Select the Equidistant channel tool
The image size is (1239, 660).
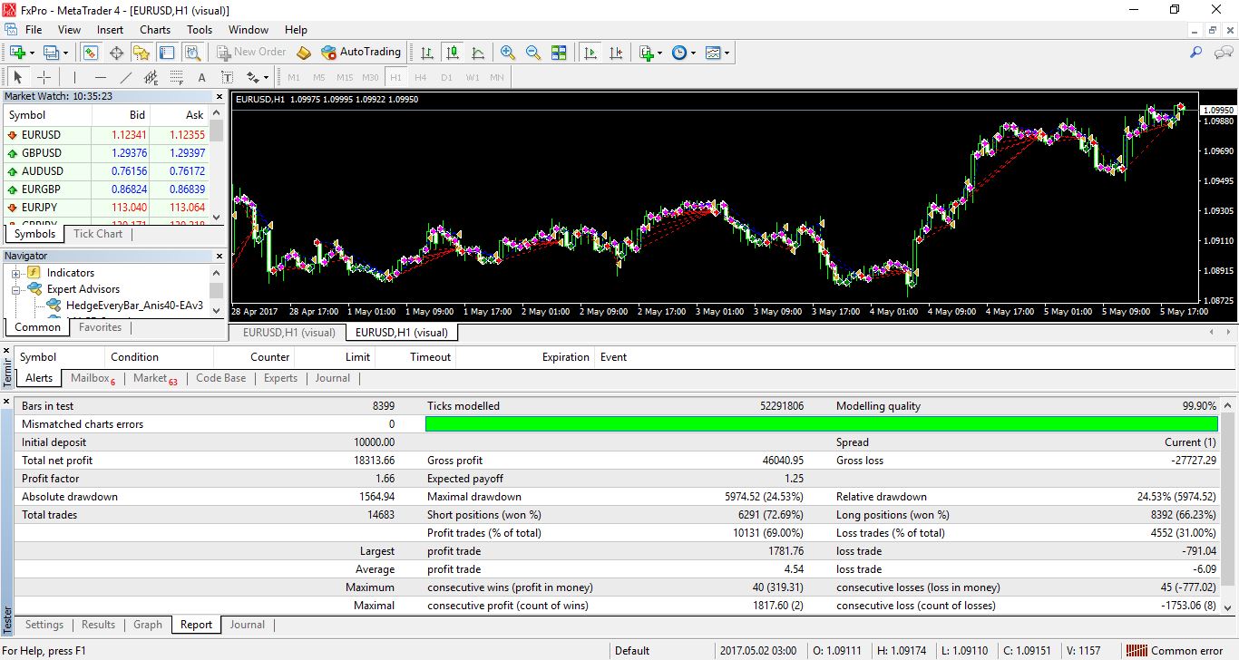(151, 77)
